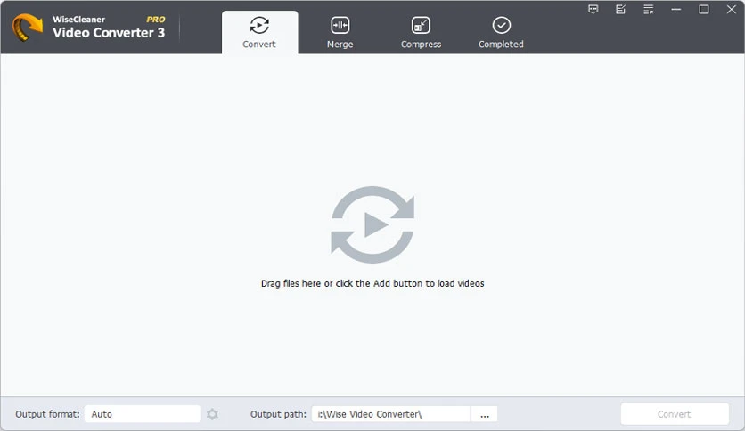Screen dimensions: 745x431
Task: Click the PRO badge label
Action: (x=156, y=20)
